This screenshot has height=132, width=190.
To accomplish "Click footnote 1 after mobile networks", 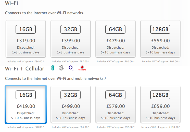I will click(105, 78).
